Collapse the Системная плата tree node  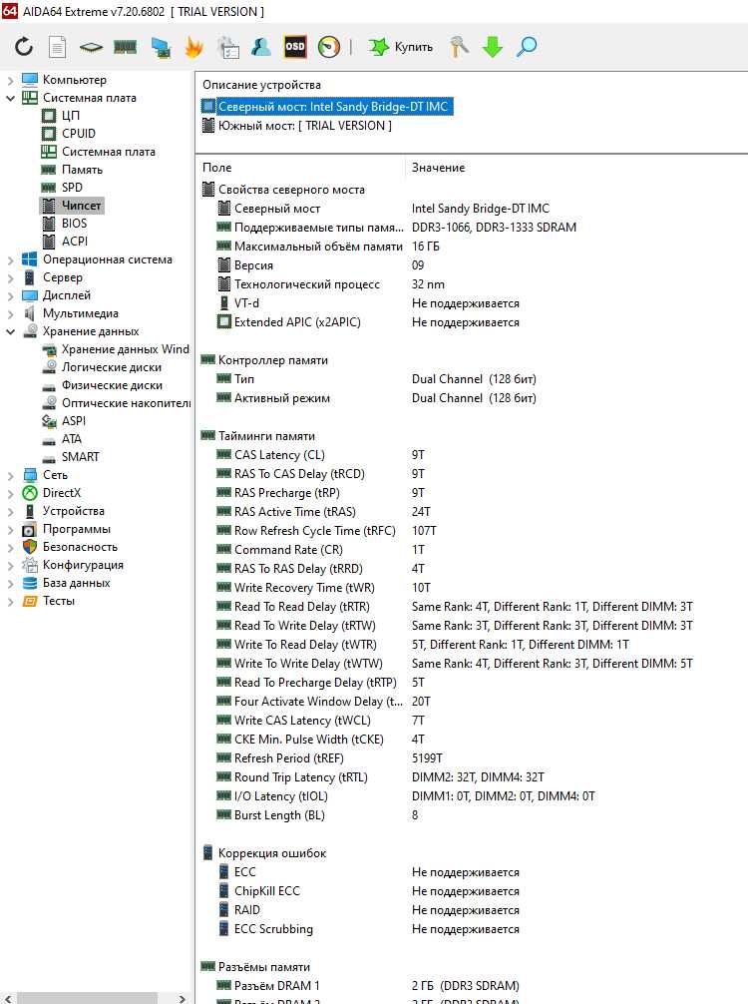(10, 99)
